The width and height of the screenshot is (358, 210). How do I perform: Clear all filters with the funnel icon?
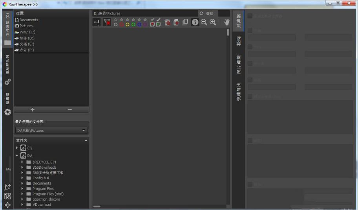(107, 22)
